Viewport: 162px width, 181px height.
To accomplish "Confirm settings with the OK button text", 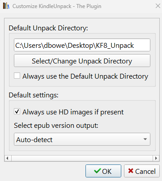I will 107,171.
